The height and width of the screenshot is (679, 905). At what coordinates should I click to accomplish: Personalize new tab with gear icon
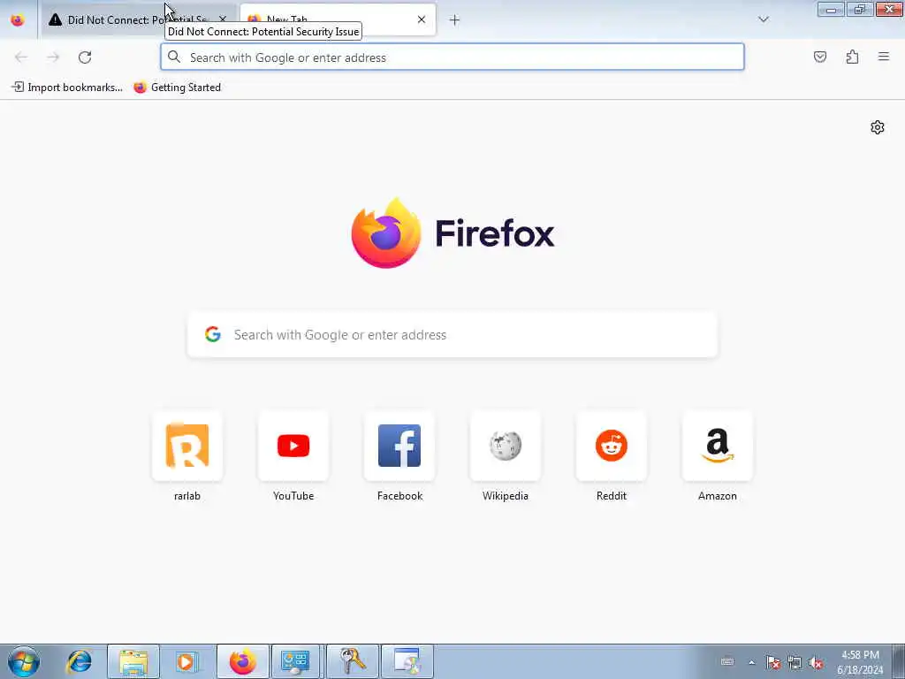tap(878, 127)
